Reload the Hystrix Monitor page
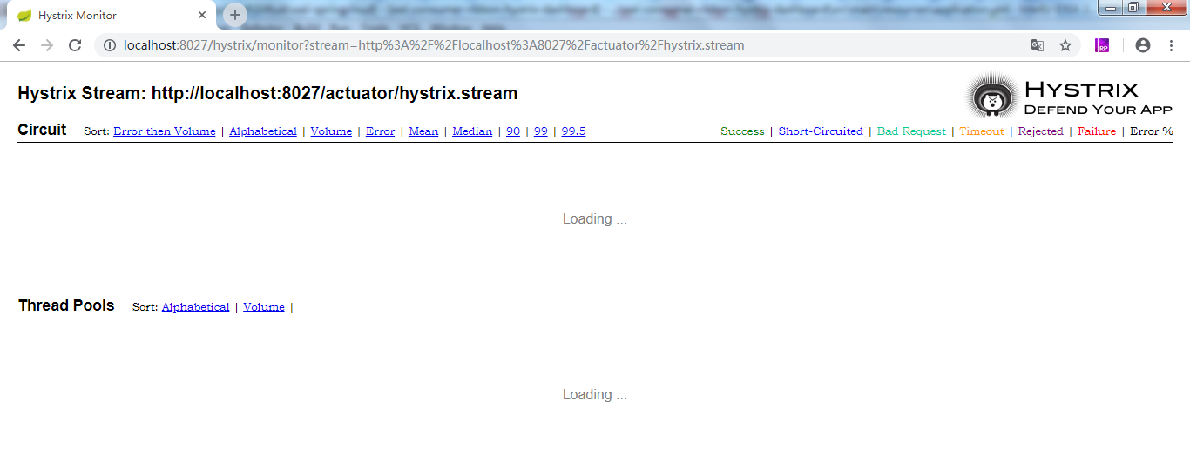Screen dimensions: 1190x462 [75, 45]
